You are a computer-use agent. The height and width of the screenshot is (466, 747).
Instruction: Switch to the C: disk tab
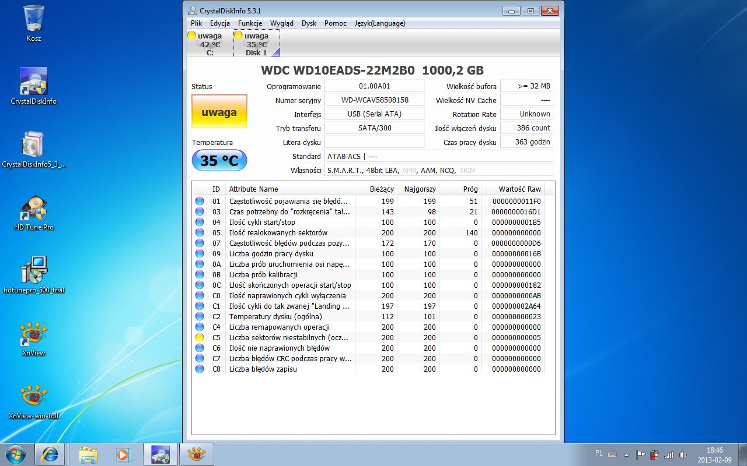pos(210,44)
